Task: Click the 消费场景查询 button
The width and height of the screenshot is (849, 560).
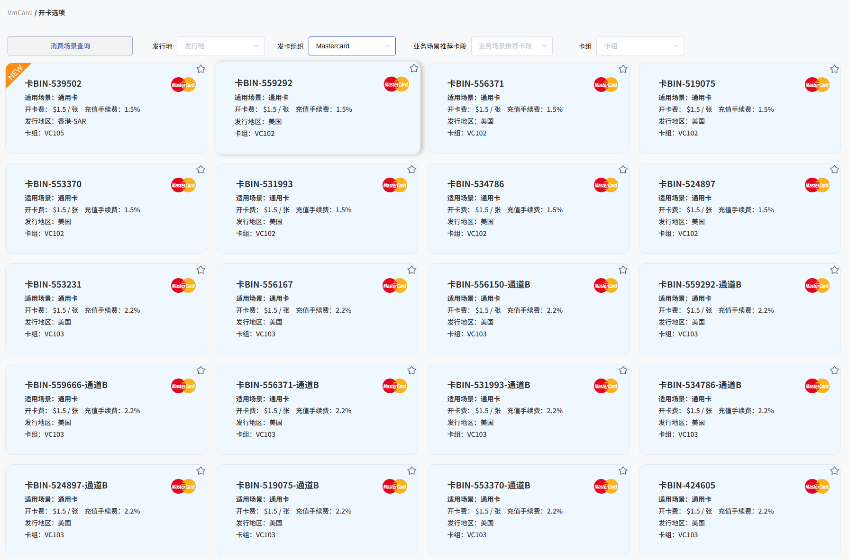Action: pyautogui.click(x=70, y=45)
